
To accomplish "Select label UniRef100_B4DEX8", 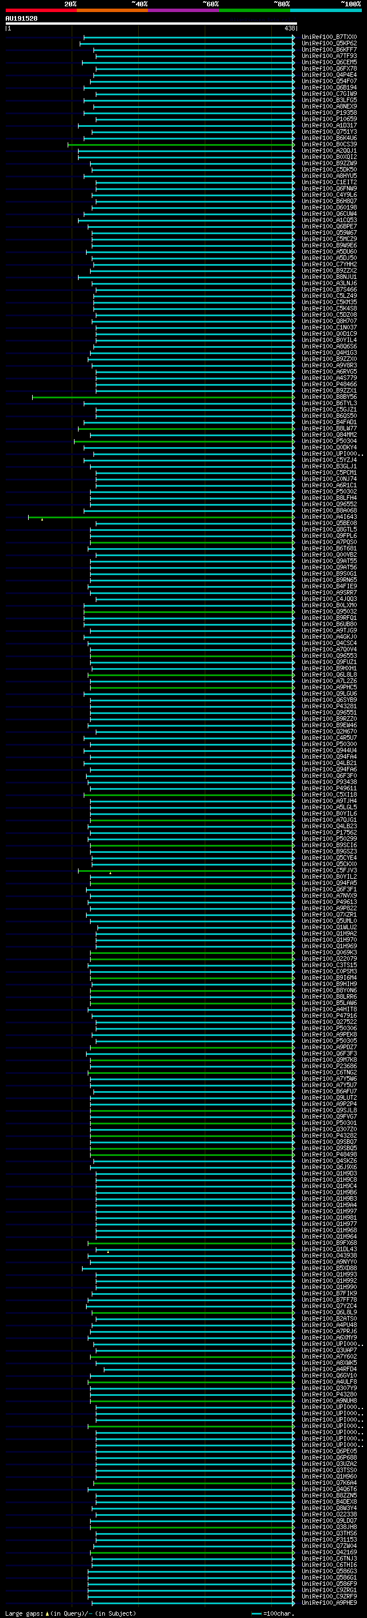I will (x=329, y=1502).
